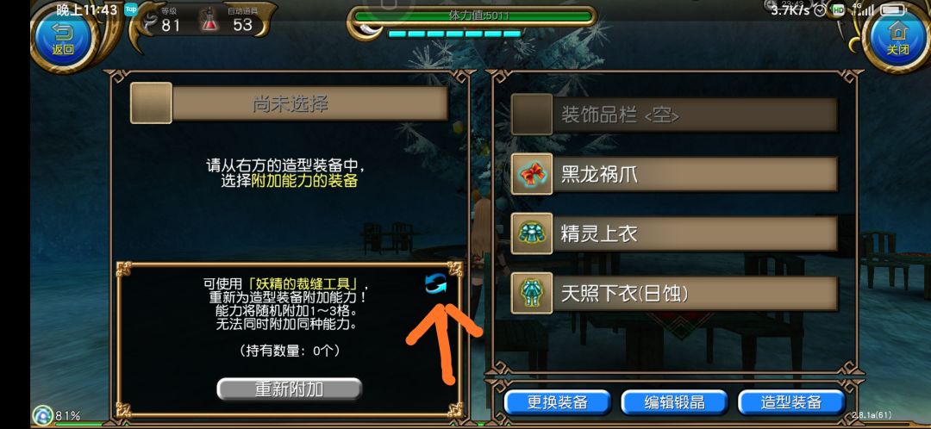
Task: Tap the red potion auto-item icon
Action: [209, 22]
